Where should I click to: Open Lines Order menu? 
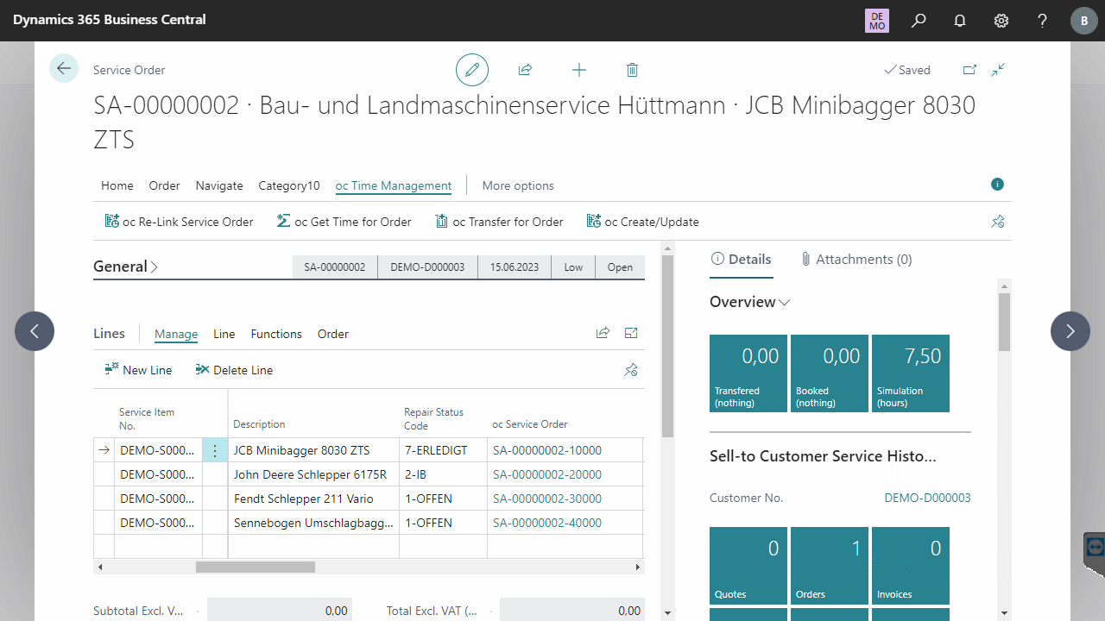(x=333, y=334)
